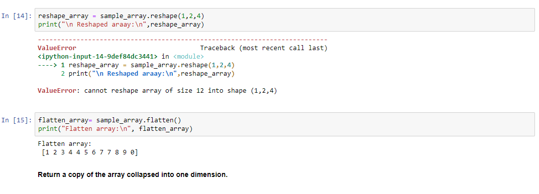Click the Flatten array: output label

pos(65,144)
